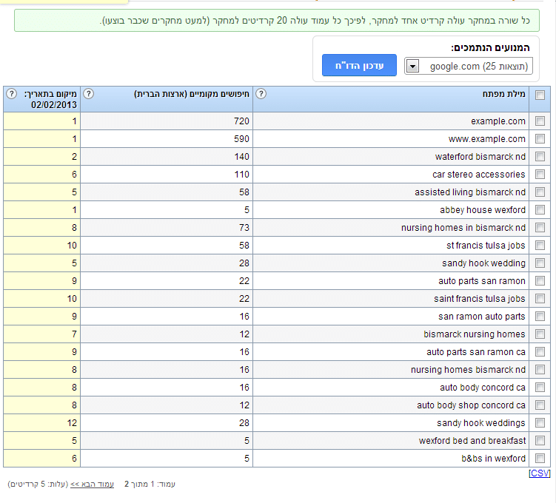Click page indicator עמוד: 1 מתוך 2
Screen dimensions: 556x503
[x=150, y=484]
